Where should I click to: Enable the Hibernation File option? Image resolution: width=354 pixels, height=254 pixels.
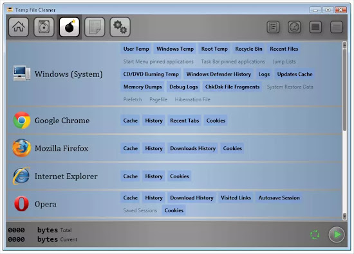click(x=192, y=99)
